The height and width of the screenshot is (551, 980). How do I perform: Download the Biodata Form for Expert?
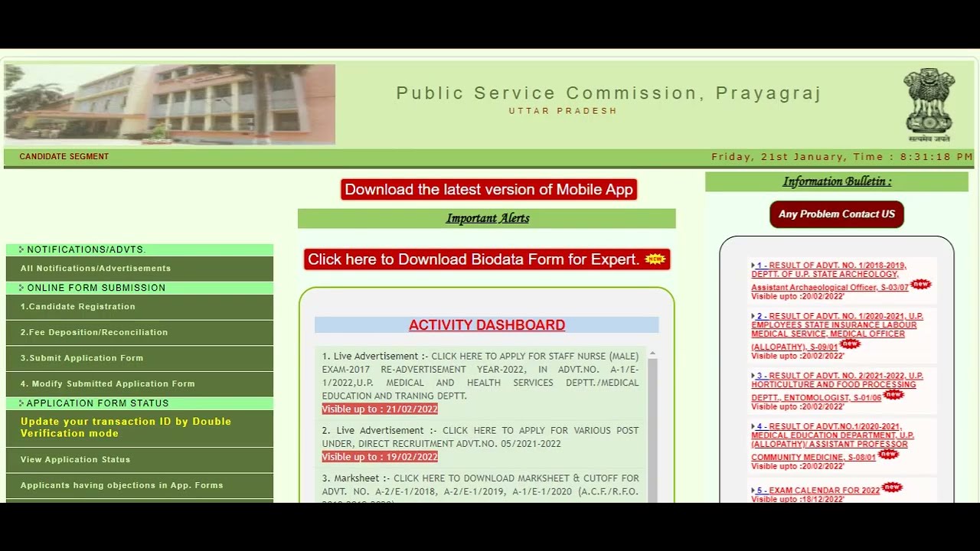tap(487, 259)
